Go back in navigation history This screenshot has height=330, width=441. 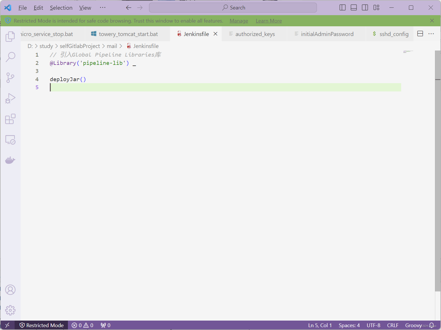129,8
